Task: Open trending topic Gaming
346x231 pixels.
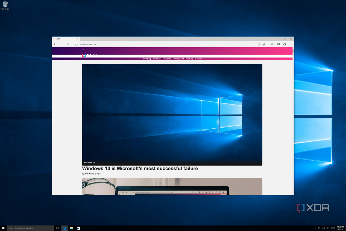Action: [x=190, y=59]
